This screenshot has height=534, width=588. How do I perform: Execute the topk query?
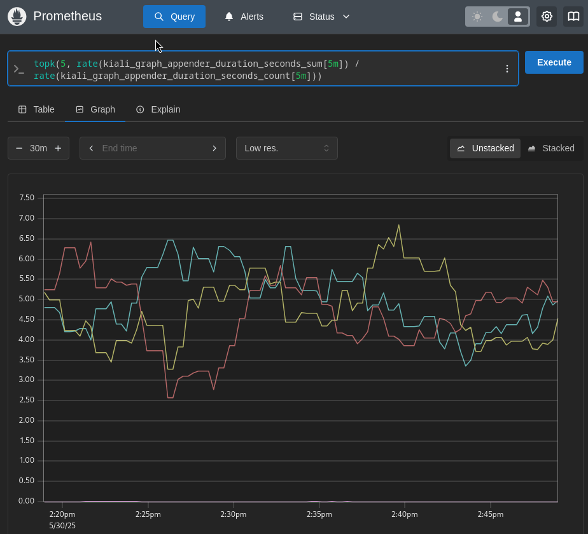(x=553, y=62)
